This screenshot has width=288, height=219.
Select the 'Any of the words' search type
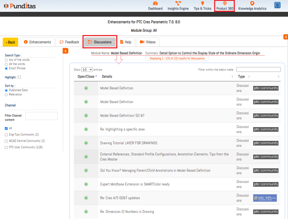pyautogui.click(x=6, y=60)
